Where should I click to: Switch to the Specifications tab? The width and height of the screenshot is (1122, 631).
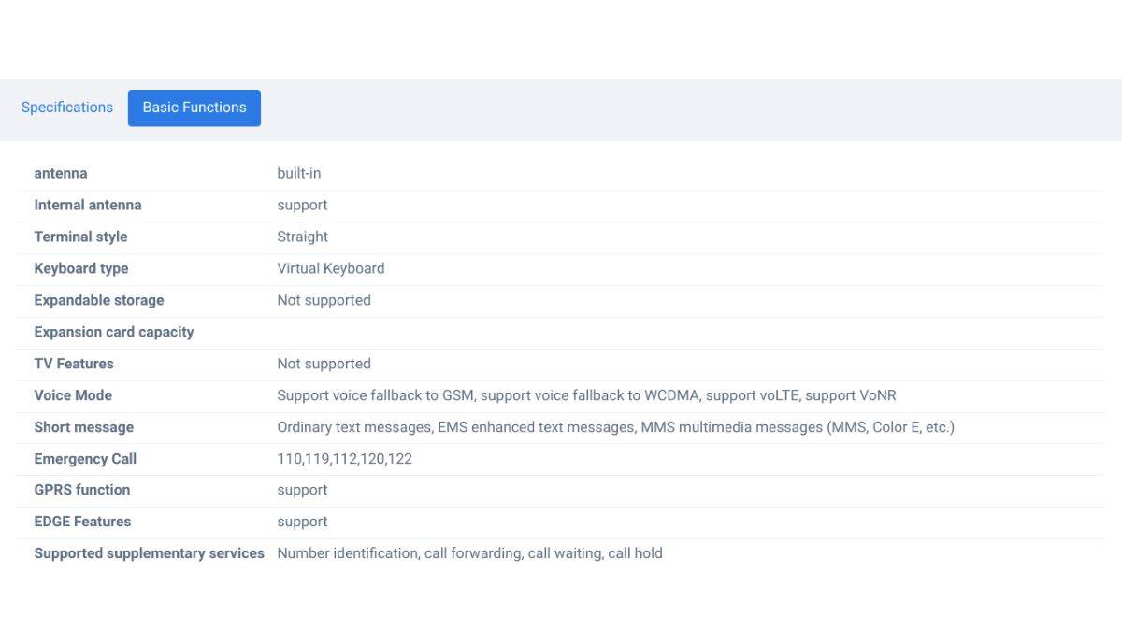66,108
